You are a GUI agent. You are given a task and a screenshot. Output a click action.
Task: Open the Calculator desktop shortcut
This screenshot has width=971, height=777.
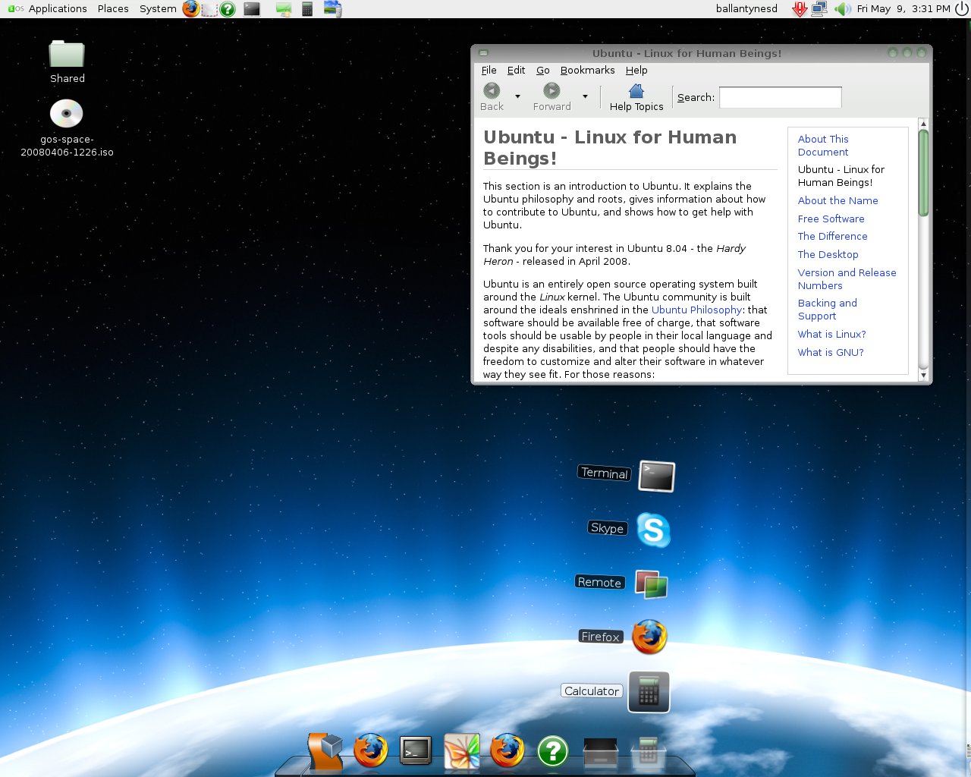[649, 692]
